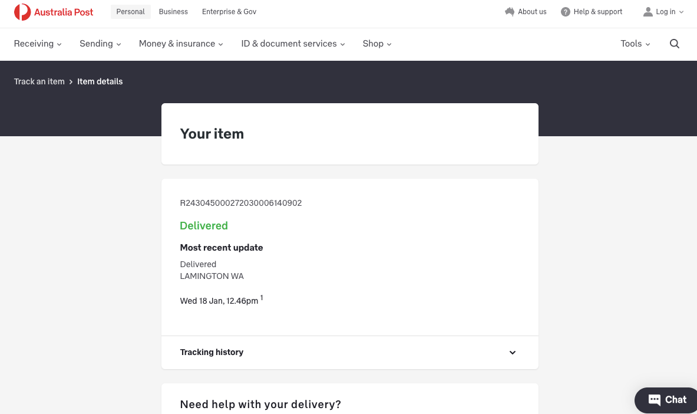Screen dimensions: 697x414
Task: Expand the Money & insurance menu
Action: click(181, 44)
